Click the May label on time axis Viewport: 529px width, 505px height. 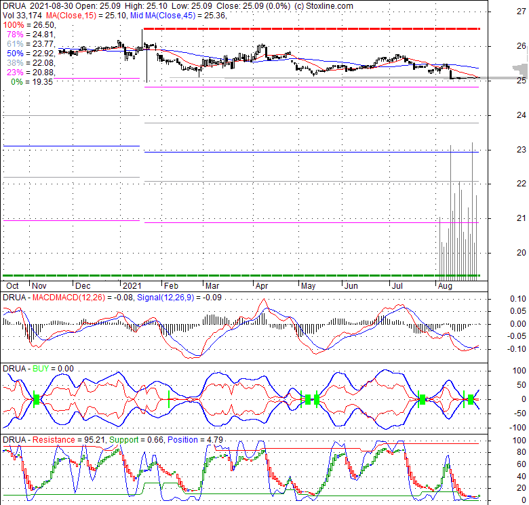309,286
